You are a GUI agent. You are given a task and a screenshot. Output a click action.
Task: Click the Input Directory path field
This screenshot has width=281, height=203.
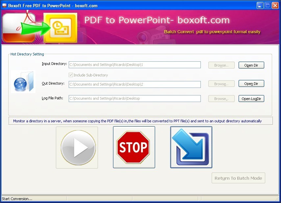(135, 65)
